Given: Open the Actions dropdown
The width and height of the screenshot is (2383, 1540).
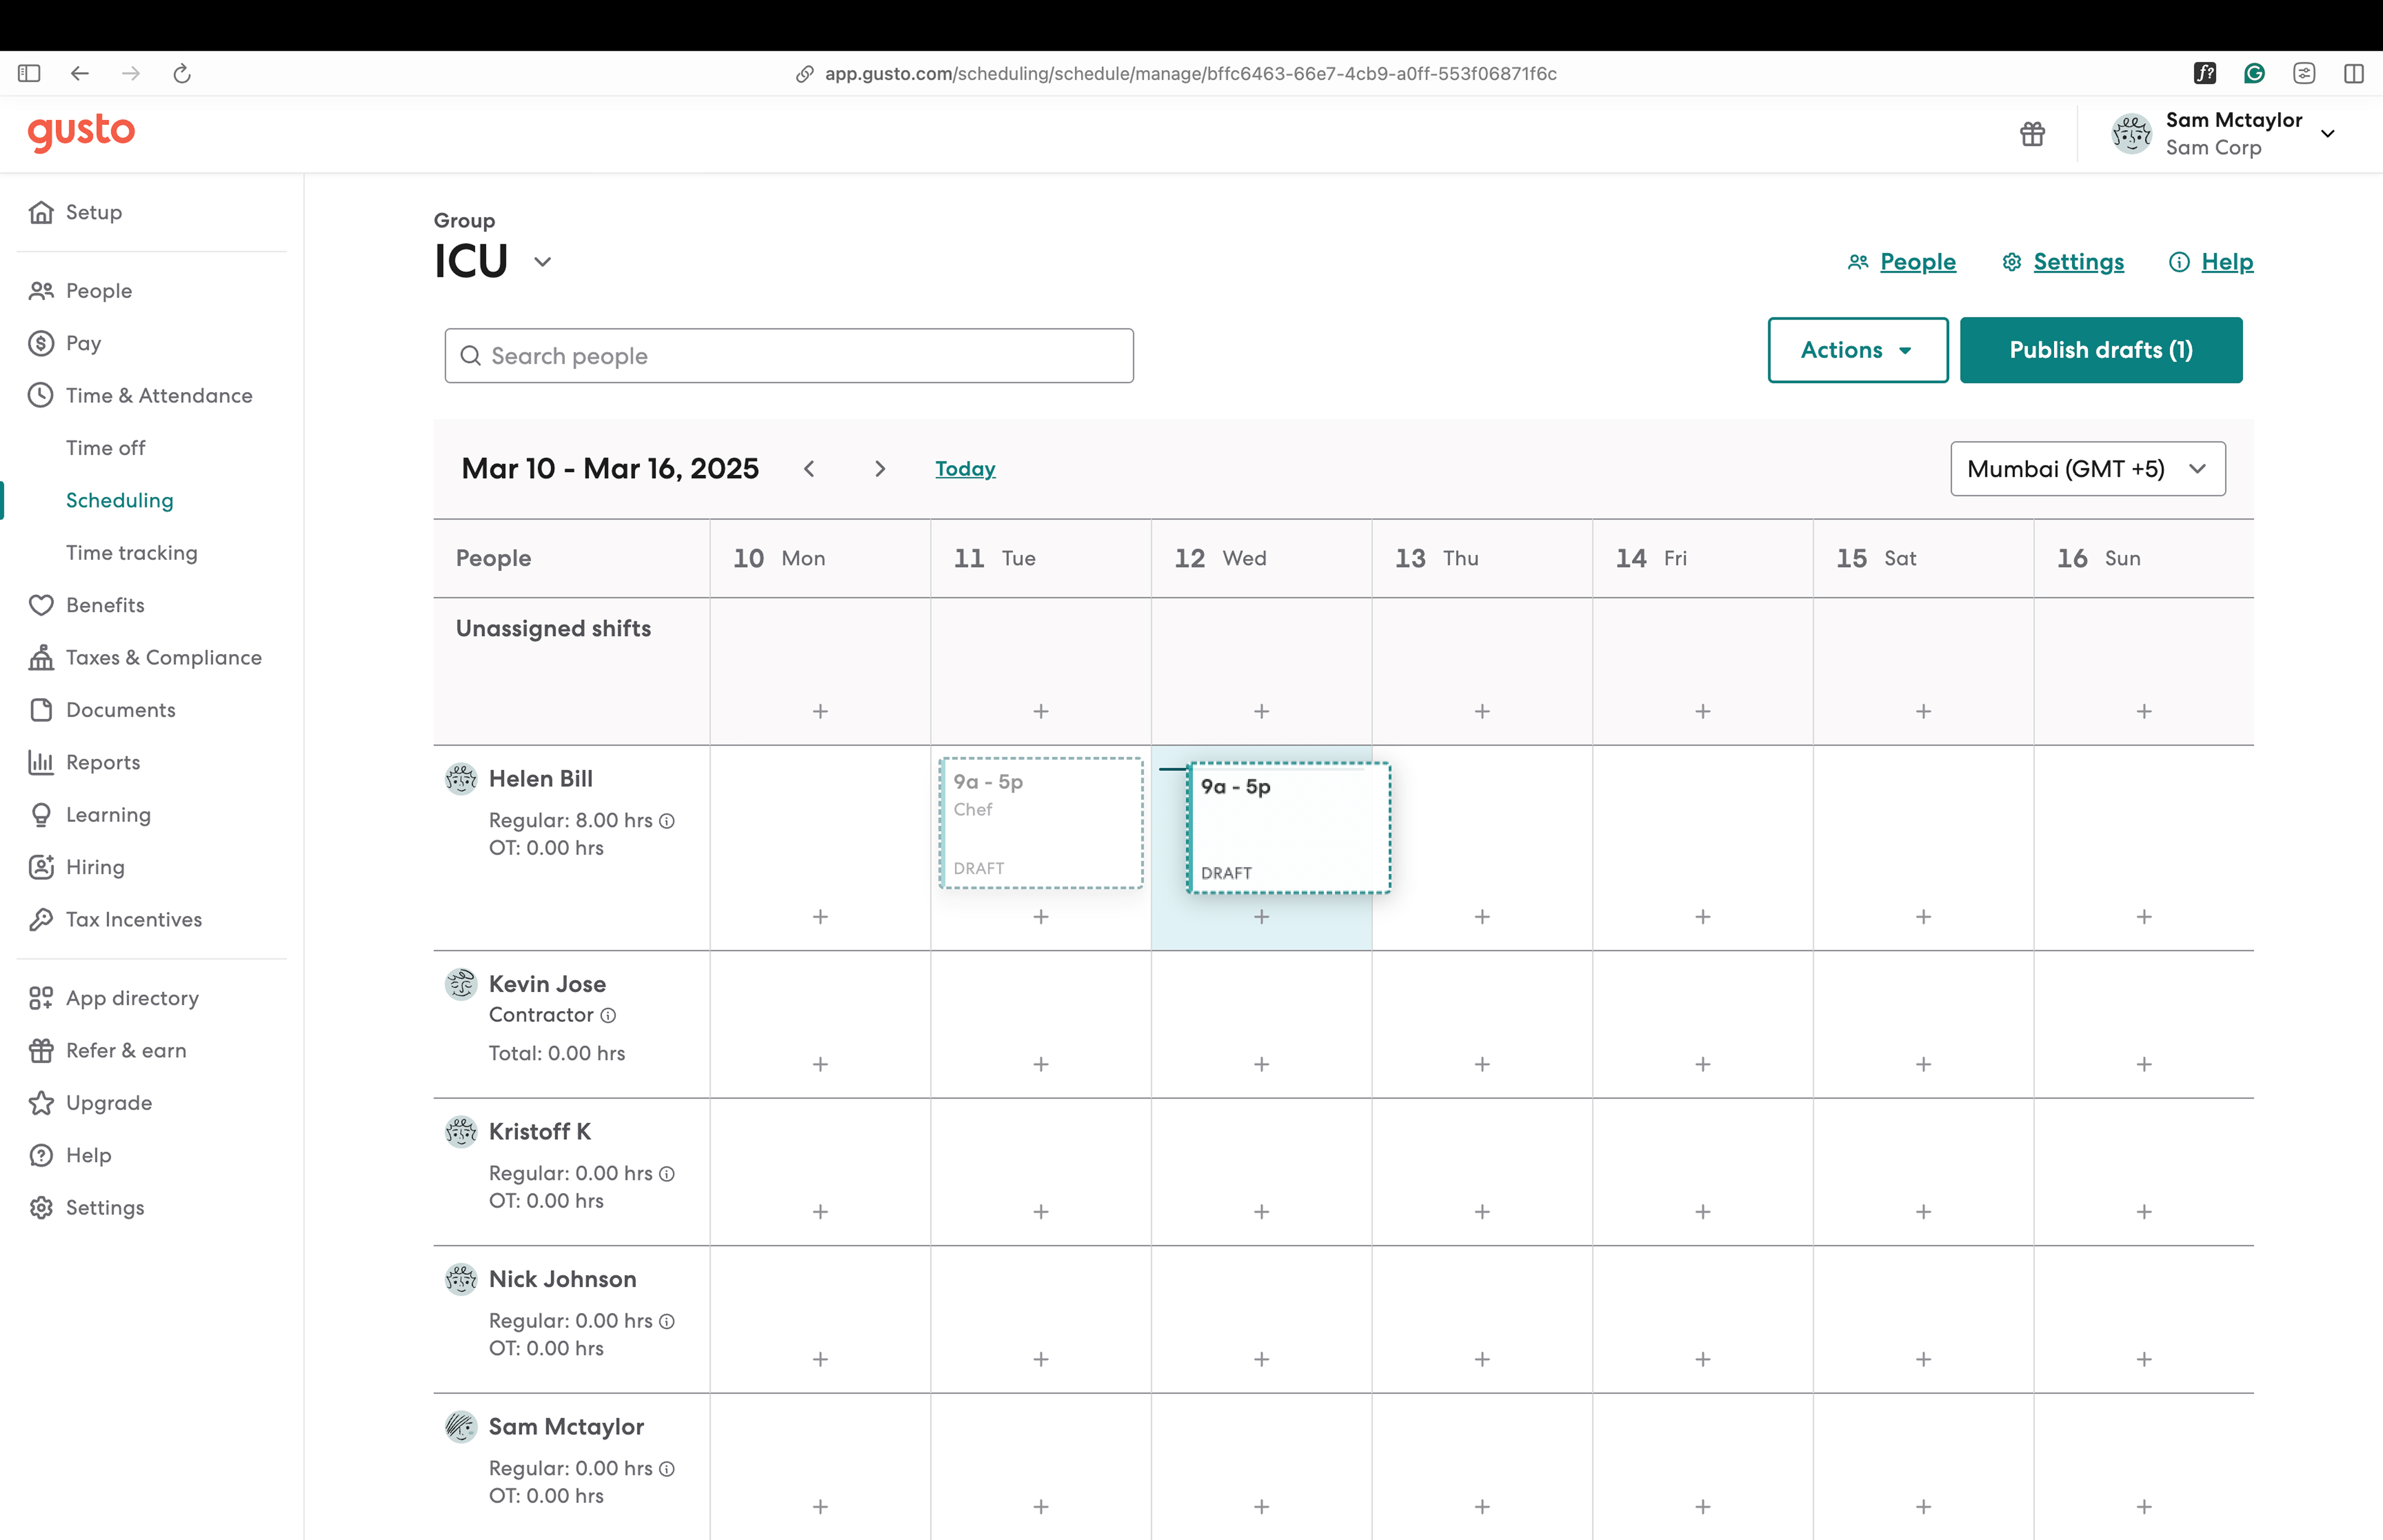Looking at the screenshot, I should pyautogui.click(x=1857, y=350).
